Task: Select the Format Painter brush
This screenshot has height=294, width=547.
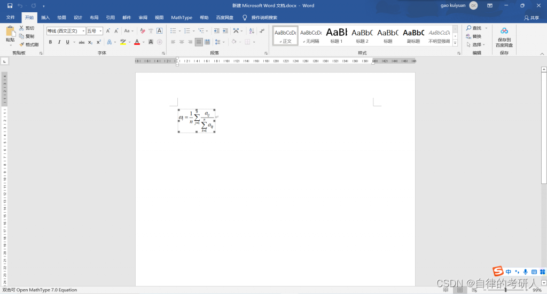Action: 29,44
